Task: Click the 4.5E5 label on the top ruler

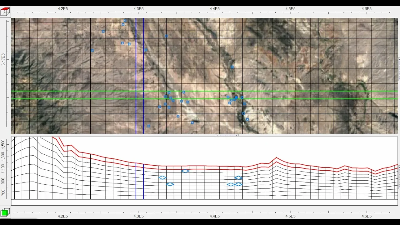Action: tap(291, 9)
